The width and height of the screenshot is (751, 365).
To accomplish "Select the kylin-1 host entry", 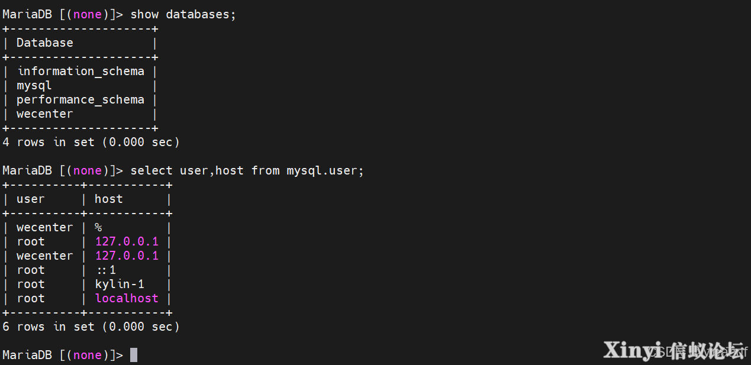I will (120, 284).
